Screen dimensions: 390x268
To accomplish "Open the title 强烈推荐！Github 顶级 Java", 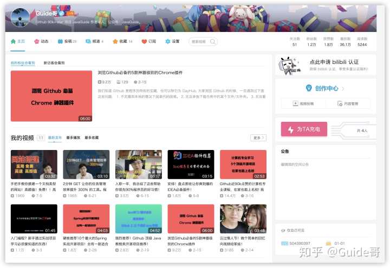I will tap(138, 241).
